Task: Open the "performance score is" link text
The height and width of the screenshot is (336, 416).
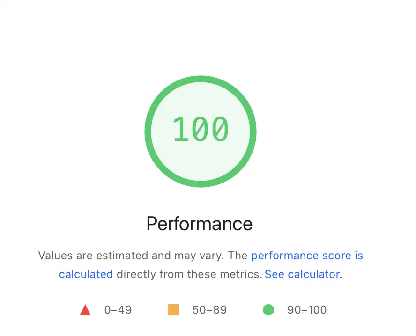Action: point(307,256)
